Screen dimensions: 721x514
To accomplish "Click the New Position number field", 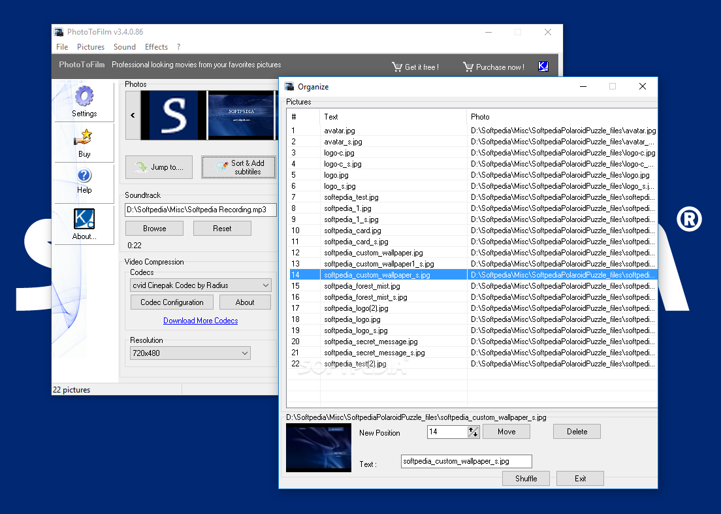I will 447,432.
